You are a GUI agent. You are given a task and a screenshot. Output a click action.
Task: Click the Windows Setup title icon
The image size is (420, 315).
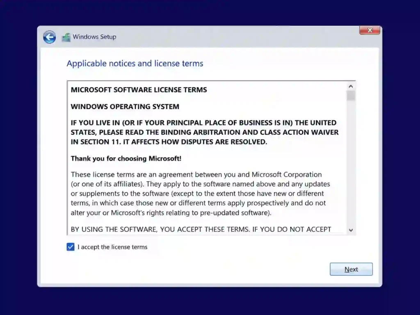click(66, 37)
